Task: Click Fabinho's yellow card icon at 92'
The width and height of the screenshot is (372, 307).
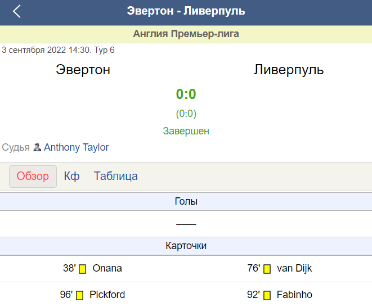Action: [x=267, y=295]
